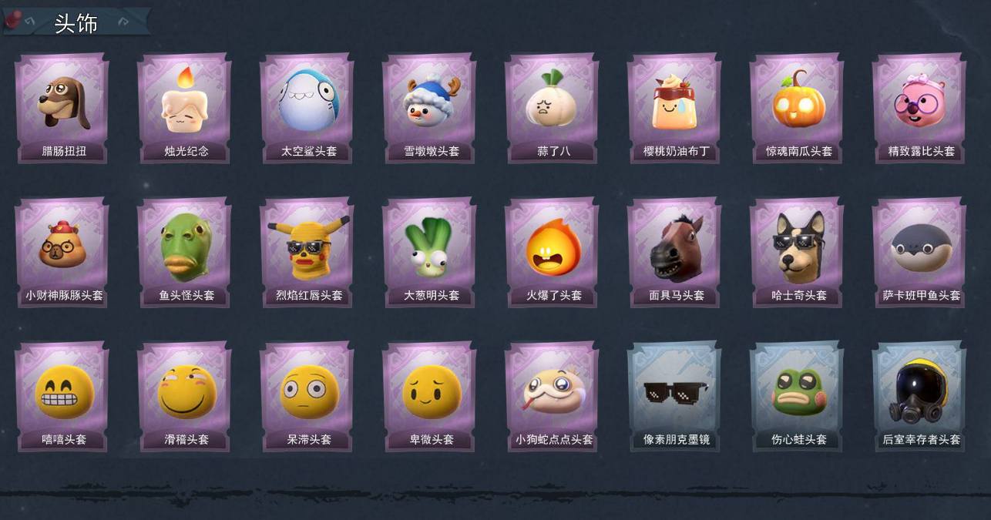Select the 蒜了八 garlic headwear
The height and width of the screenshot is (520, 991).
tap(553, 108)
